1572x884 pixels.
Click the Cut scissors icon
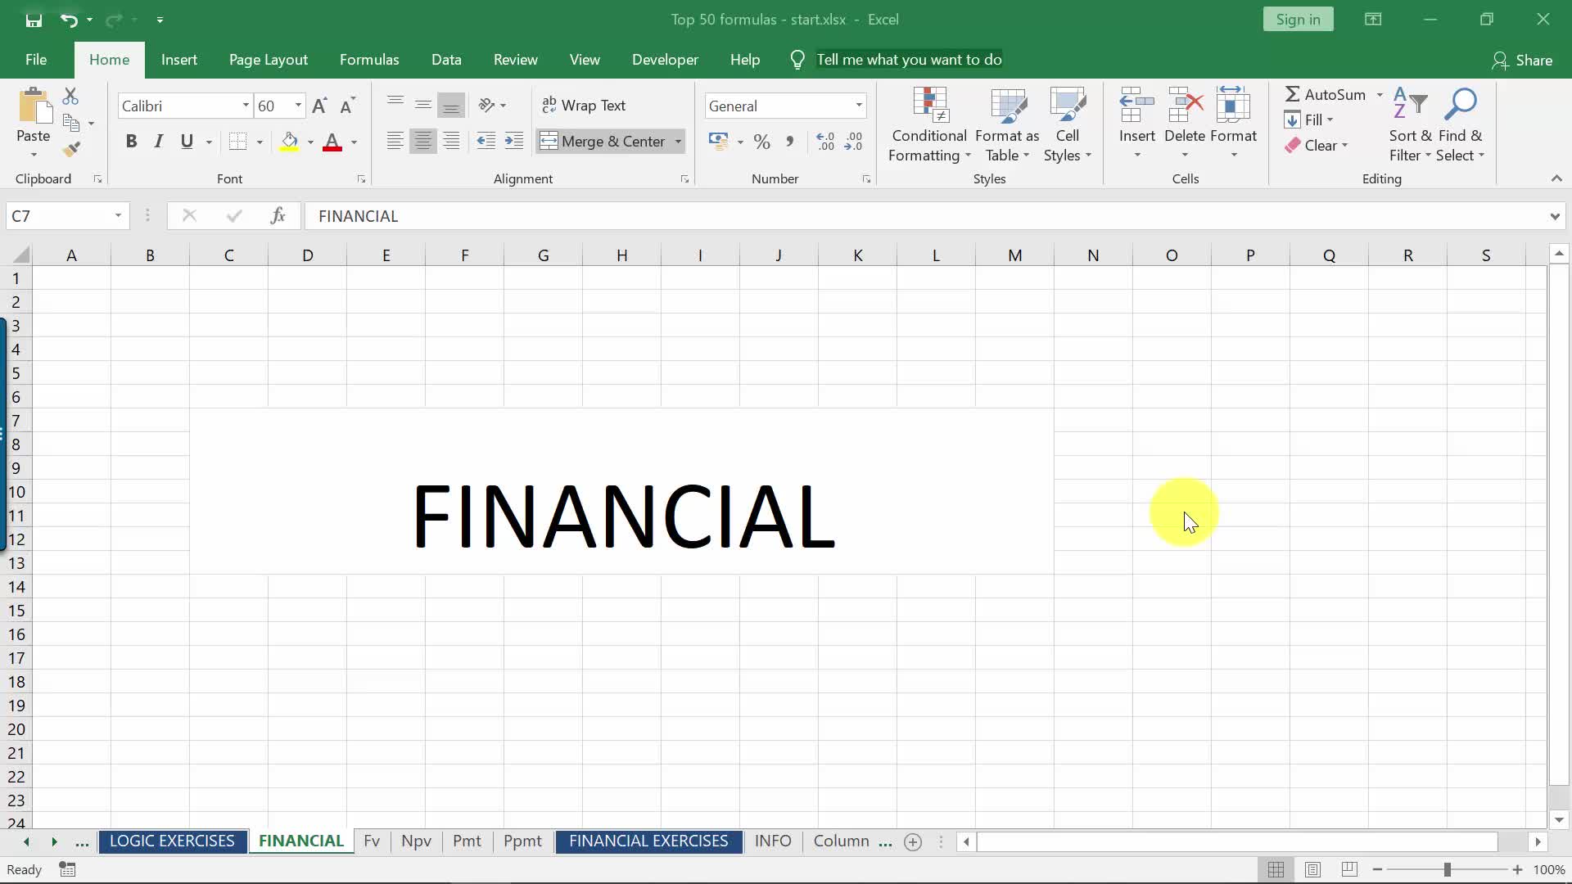[x=71, y=97]
